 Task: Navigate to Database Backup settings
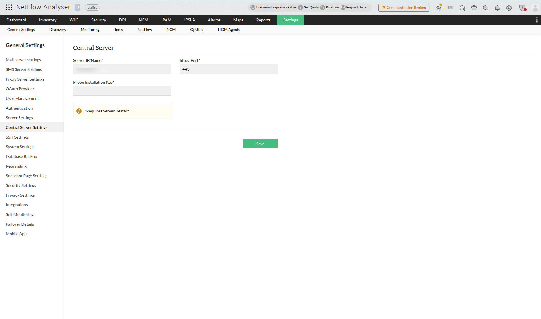(x=21, y=156)
